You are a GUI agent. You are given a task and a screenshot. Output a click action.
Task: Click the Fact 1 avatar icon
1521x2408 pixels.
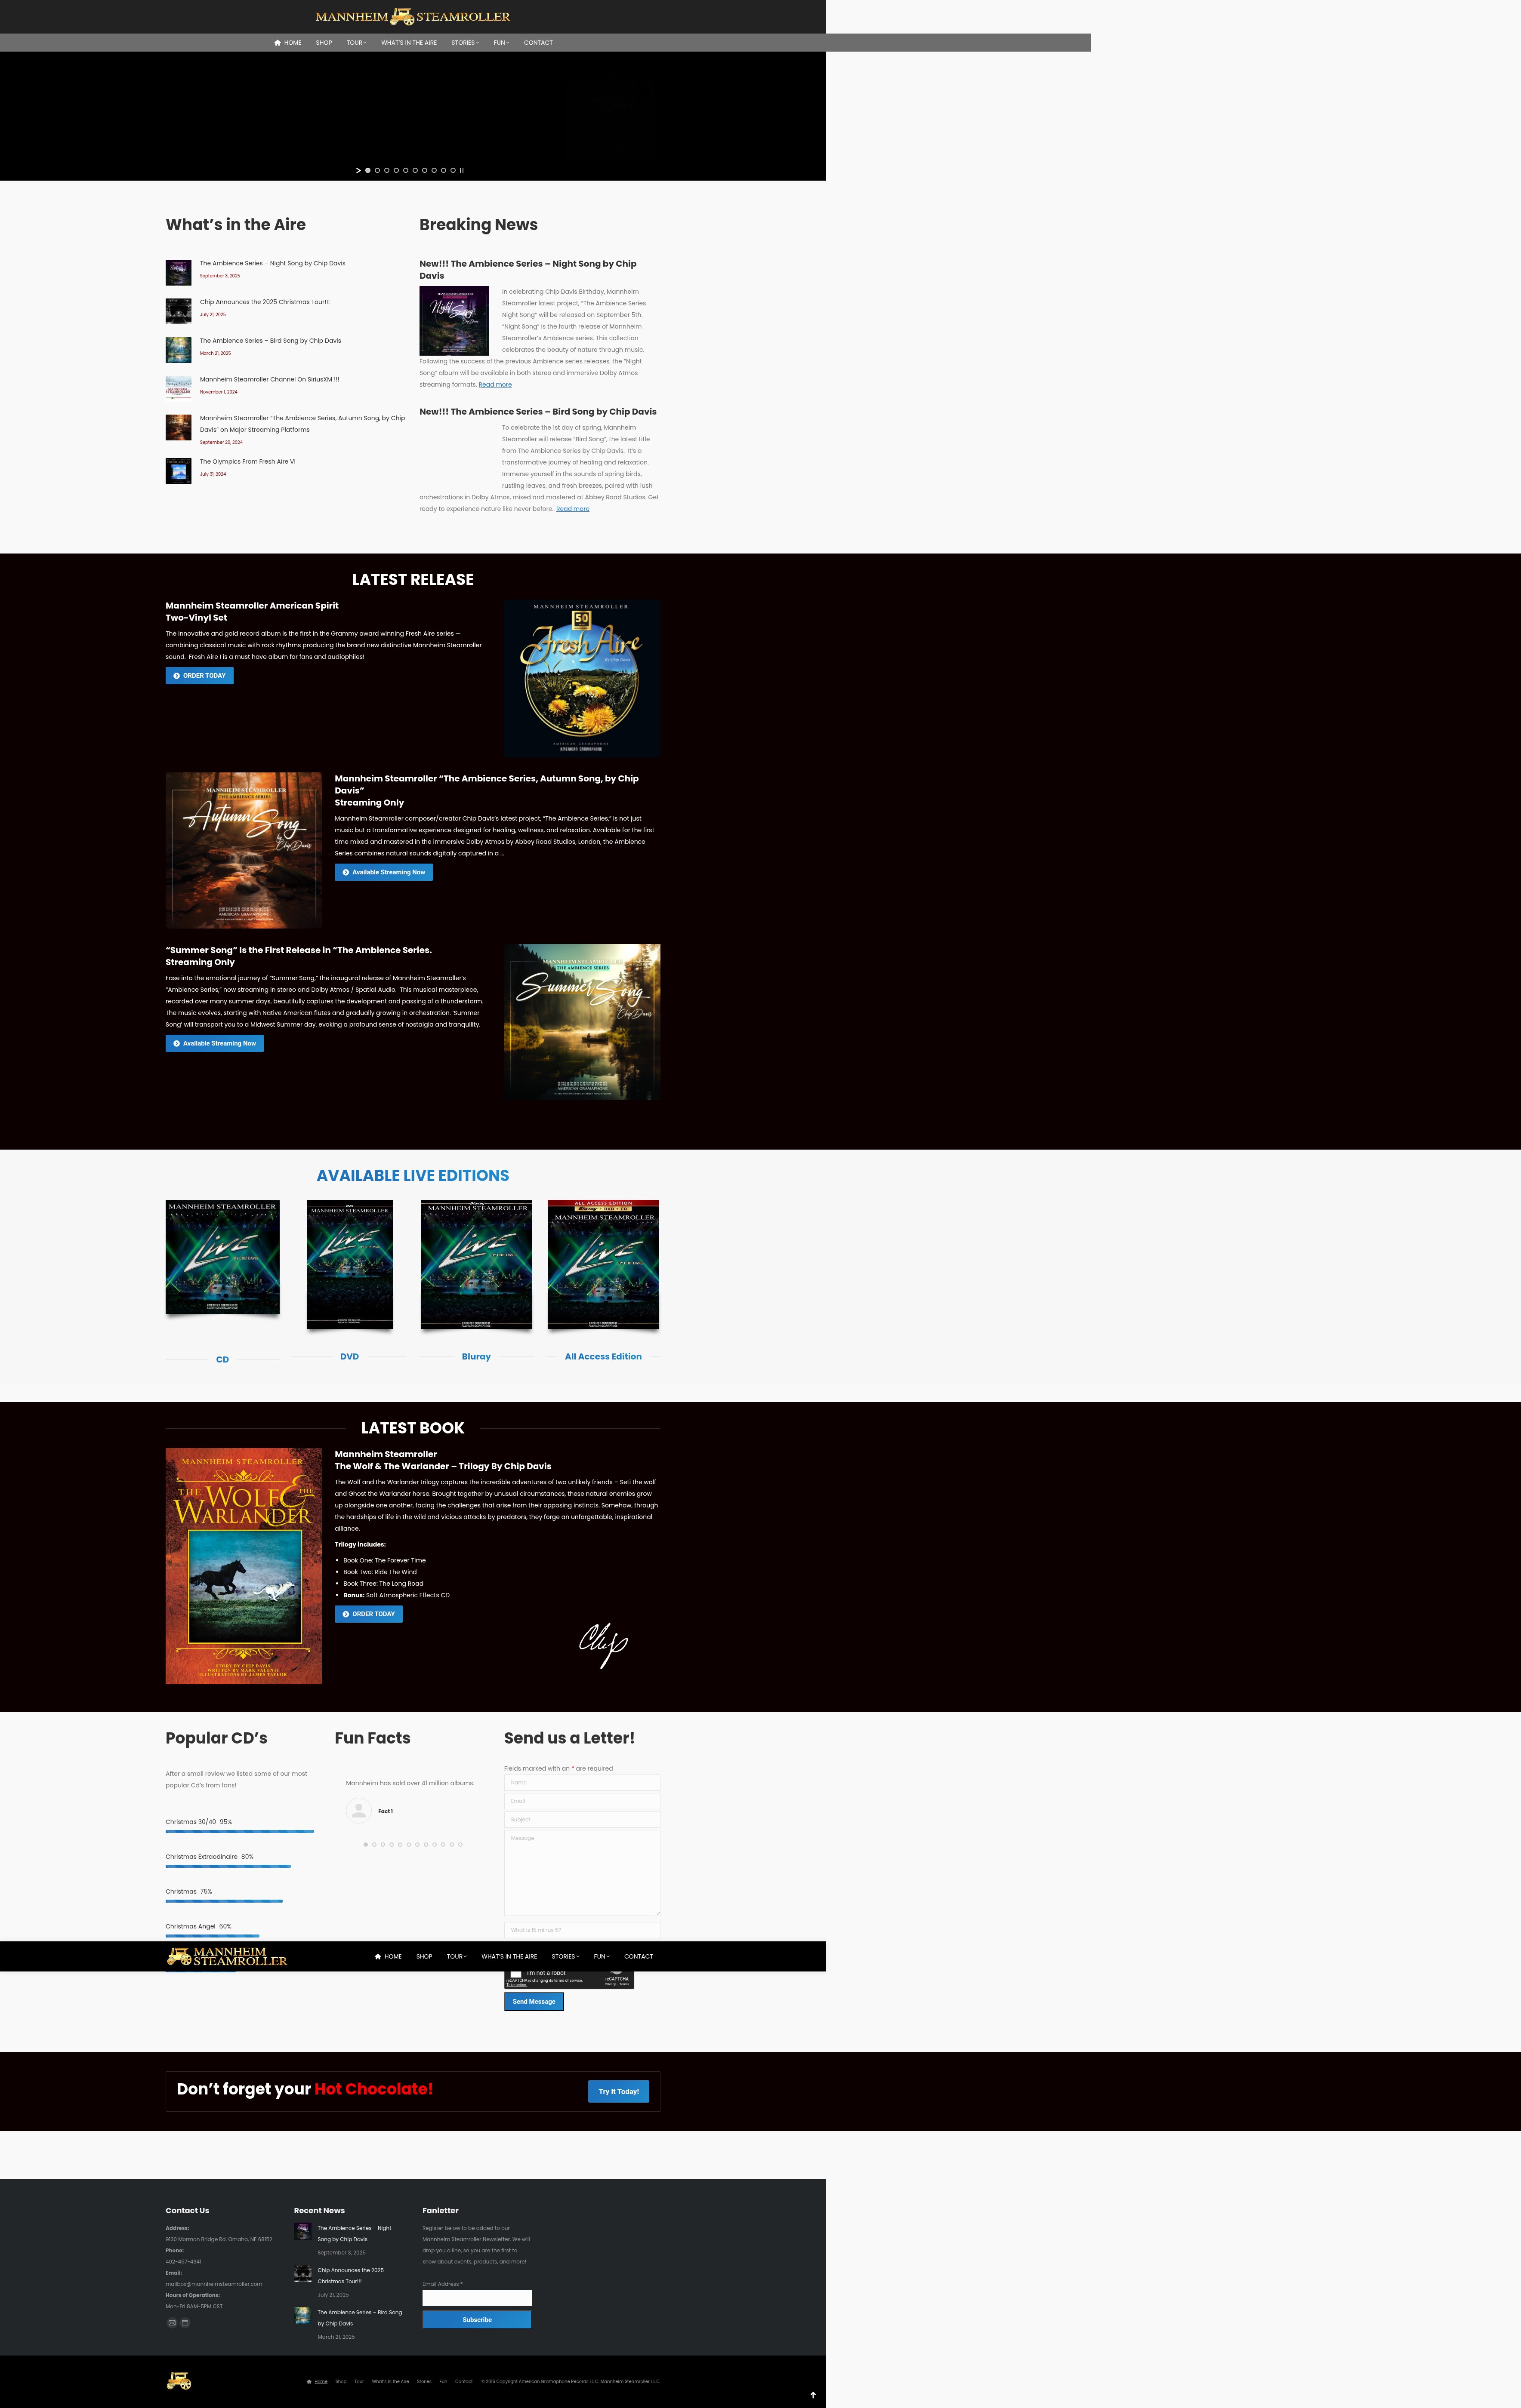point(358,1811)
